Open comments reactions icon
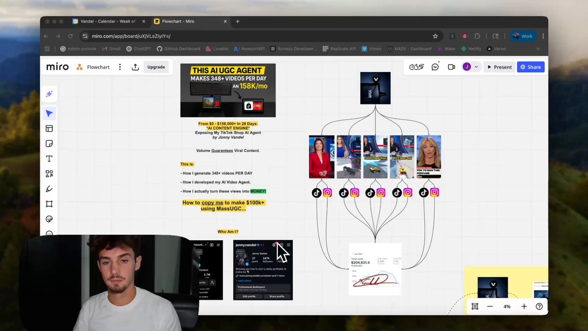This screenshot has height=331, width=588. click(435, 67)
